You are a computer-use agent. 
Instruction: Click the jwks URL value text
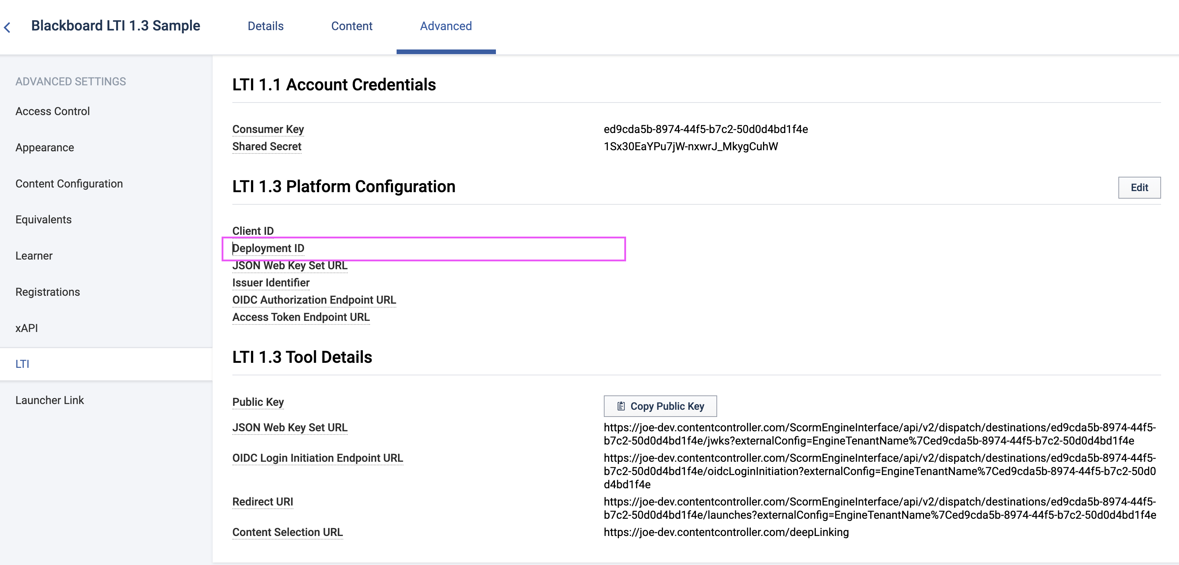(x=880, y=434)
